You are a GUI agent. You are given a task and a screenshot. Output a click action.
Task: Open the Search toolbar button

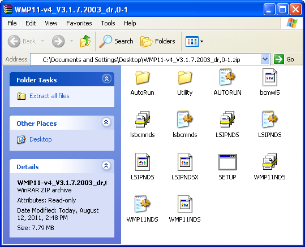tap(117, 41)
